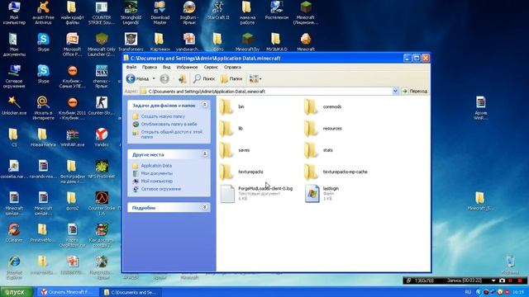
Task: Select StarCraft II desktop icon
Action: (x=218, y=10)
